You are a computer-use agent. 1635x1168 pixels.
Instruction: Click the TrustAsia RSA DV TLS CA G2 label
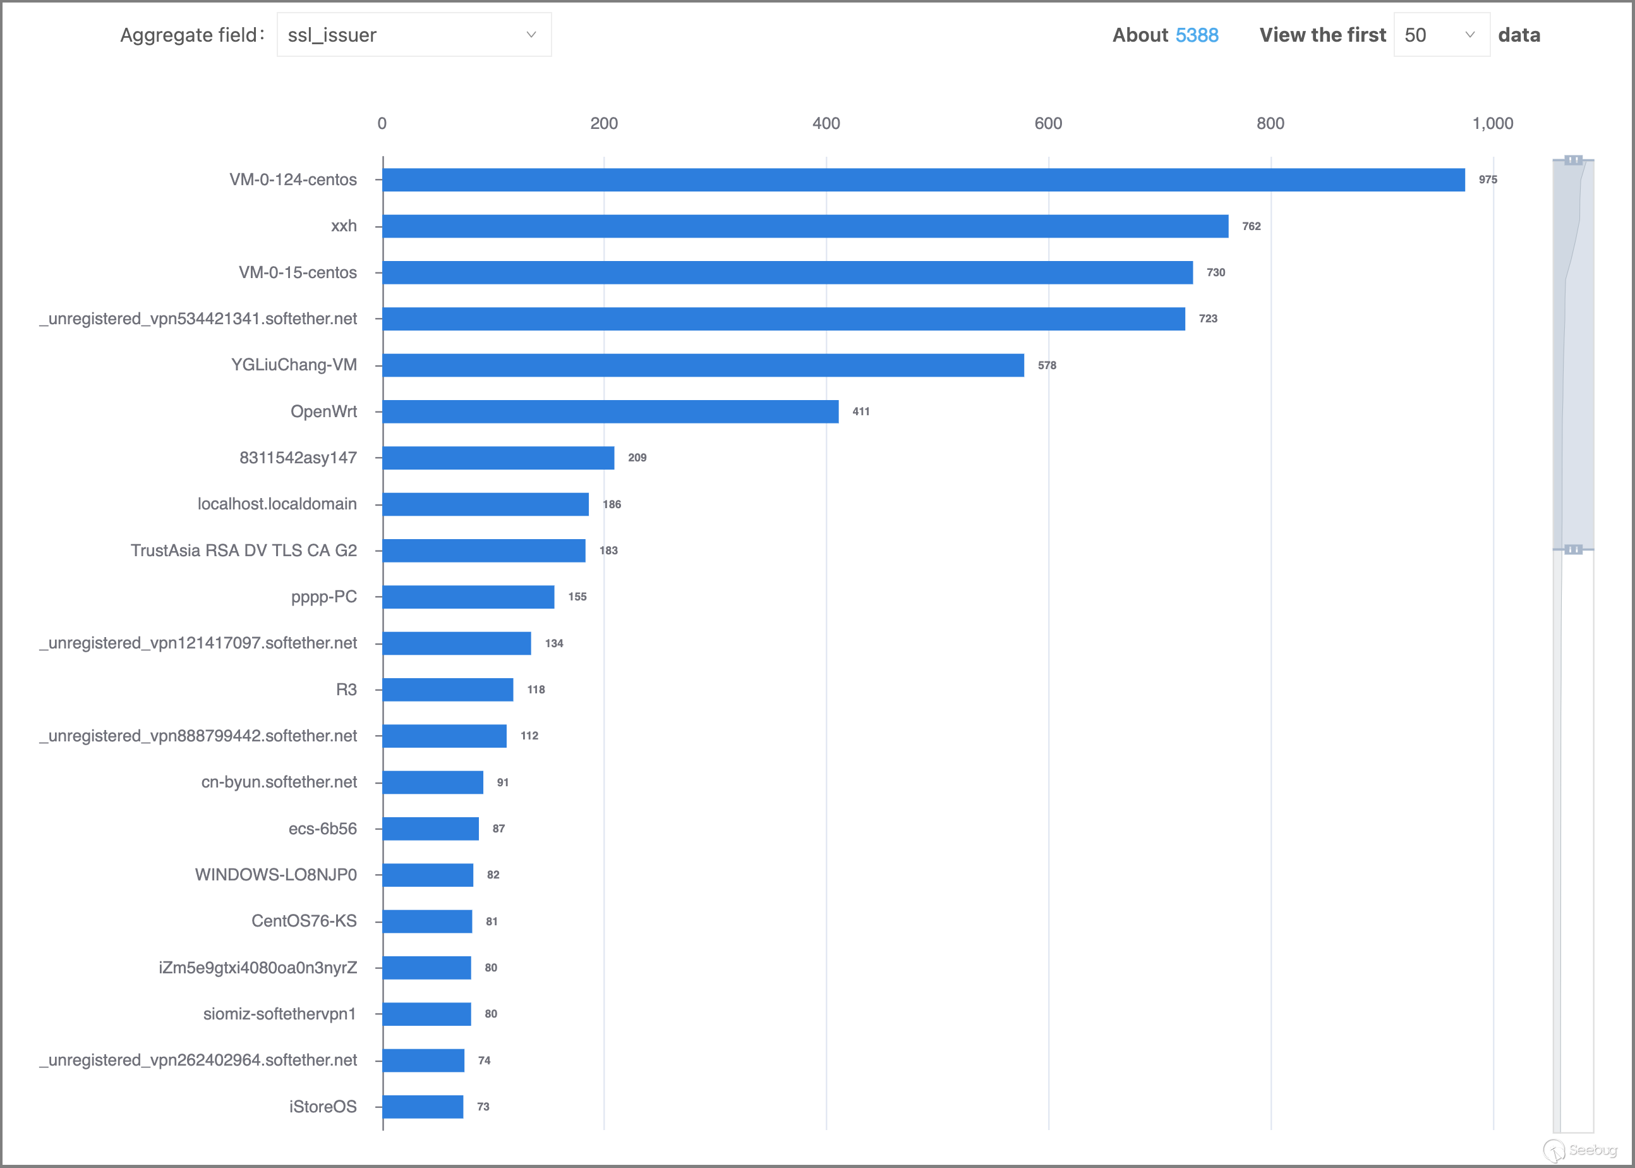click(x=244, y=551)
